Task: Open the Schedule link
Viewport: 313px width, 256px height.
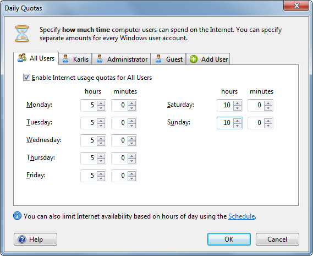Action: coord(241,216)
